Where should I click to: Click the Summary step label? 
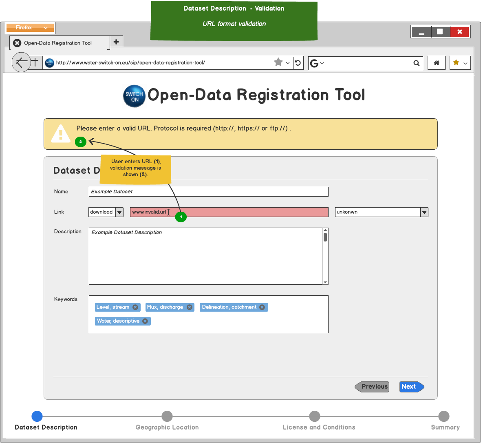click(446, 427)
